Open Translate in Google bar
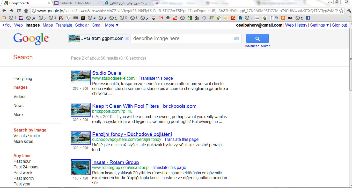 click(64, 25)
